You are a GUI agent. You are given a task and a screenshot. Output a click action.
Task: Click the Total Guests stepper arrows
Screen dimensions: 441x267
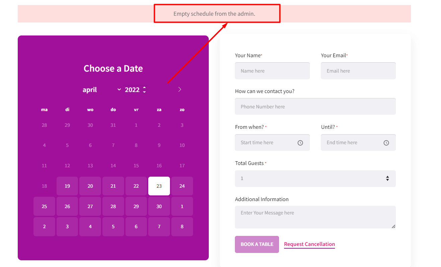tap(387, 179)
